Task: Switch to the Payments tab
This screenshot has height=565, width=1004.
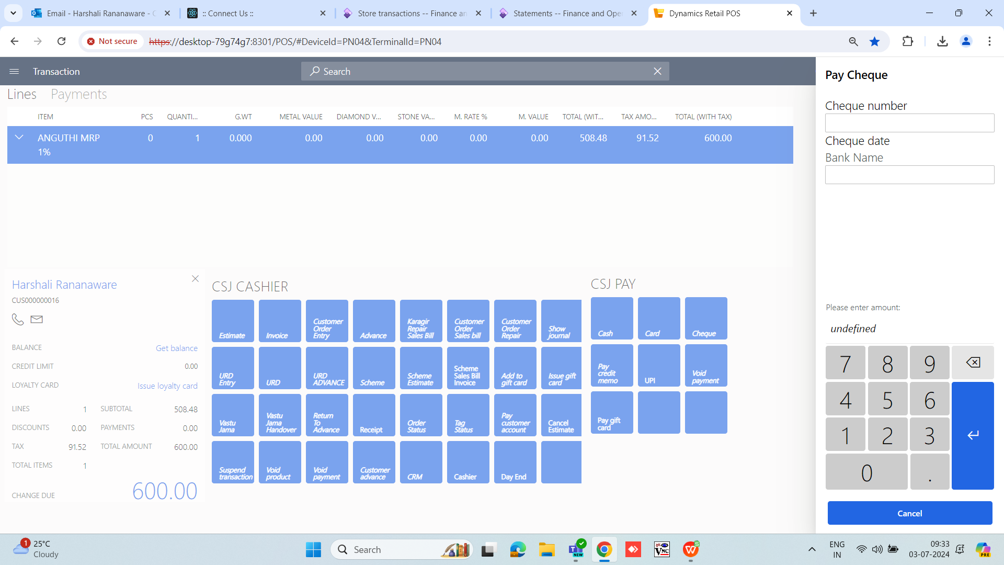Action: [x=79, y=94]
